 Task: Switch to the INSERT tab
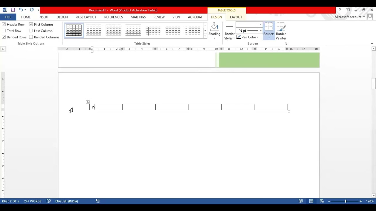pyautogui.click(x=43, y=17)
